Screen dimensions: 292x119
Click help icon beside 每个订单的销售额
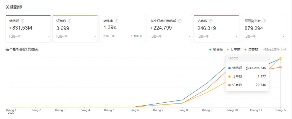click(x=180, y=21)
